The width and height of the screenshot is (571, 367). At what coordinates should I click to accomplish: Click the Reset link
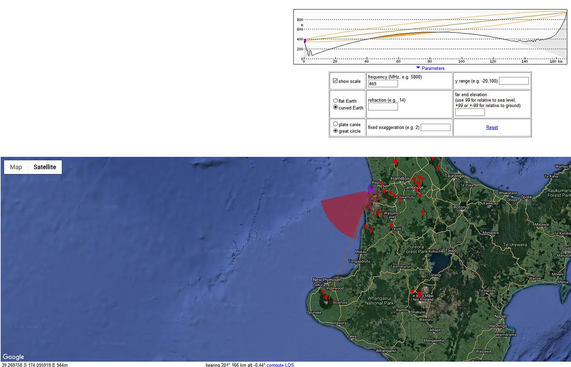[x=492, y=127]
